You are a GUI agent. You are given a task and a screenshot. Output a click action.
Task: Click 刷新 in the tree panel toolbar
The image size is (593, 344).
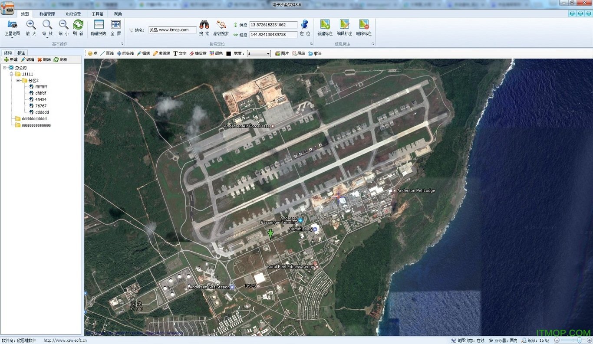[60, 59]
